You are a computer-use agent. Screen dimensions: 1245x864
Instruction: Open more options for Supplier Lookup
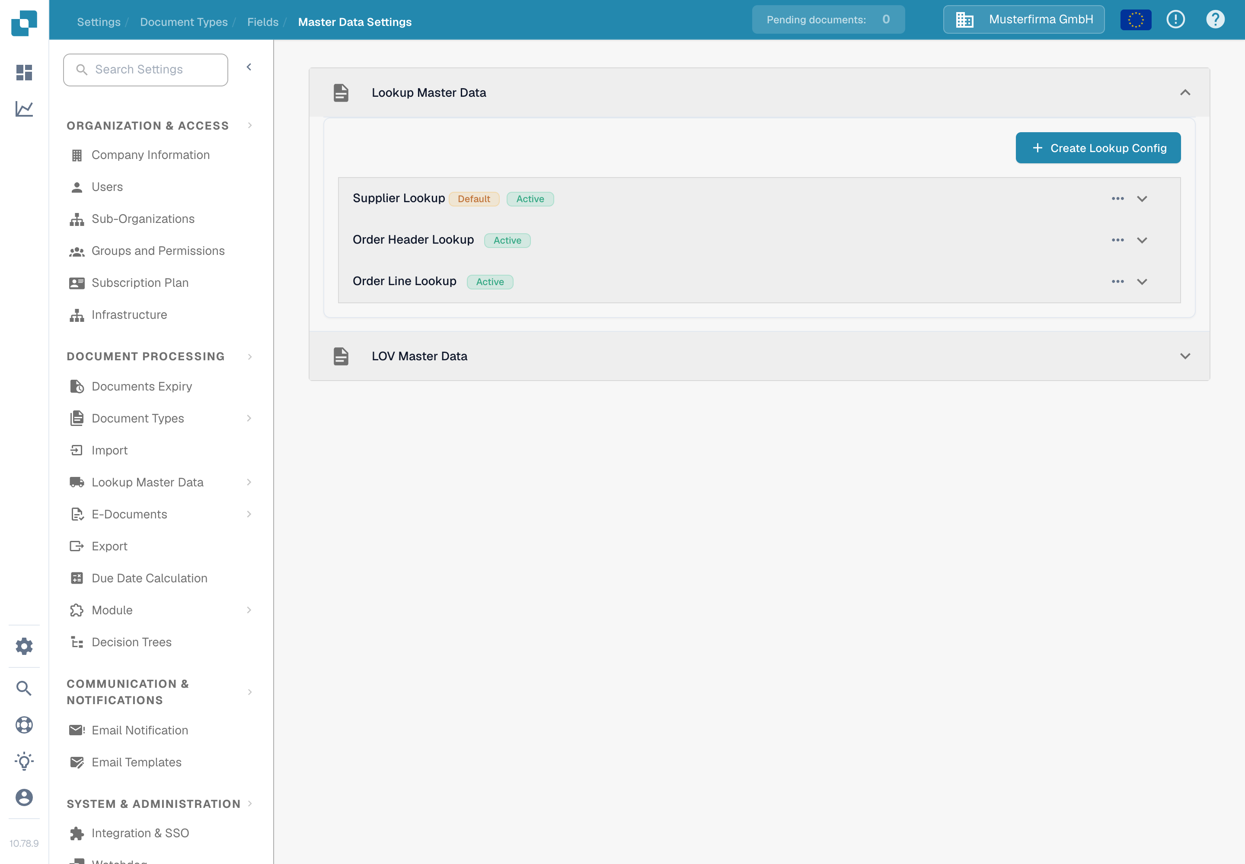[1117, 199]
